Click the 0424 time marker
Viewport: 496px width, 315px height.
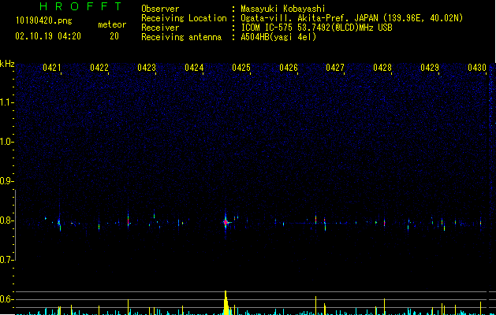click(x=194, y=68)
